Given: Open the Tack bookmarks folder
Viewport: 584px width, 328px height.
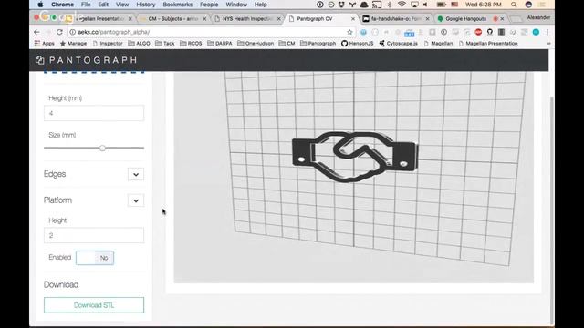Looking at the screenshot, I should click(x=165, y=44).
